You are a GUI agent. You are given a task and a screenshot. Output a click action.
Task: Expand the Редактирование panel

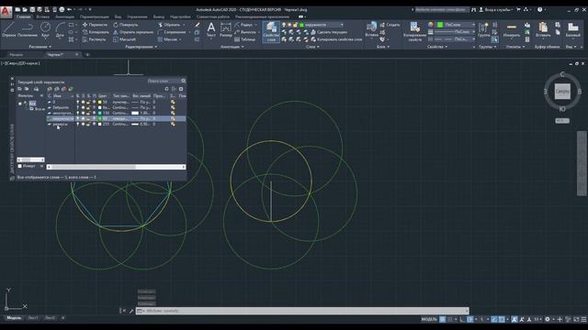(x=141, y=47)
